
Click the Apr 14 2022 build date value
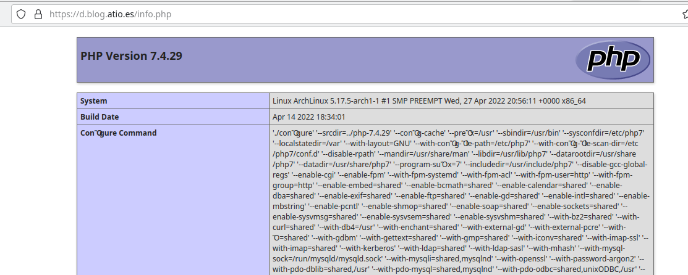[x=308, y=117]
